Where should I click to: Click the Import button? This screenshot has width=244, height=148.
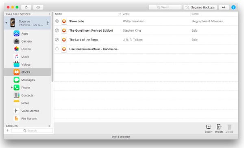click(x=219, y=129)
